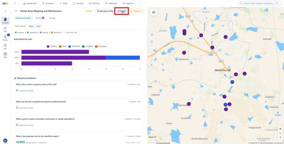Open the Edit sidebar icon

tap(5, 29)
